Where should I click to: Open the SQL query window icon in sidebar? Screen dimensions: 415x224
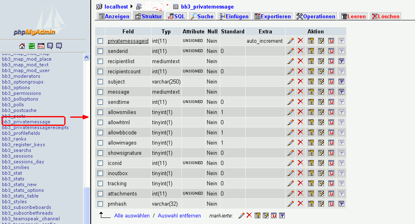41,46
